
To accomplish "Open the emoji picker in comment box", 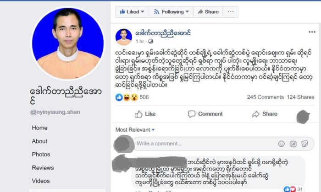I will point(281,144).
